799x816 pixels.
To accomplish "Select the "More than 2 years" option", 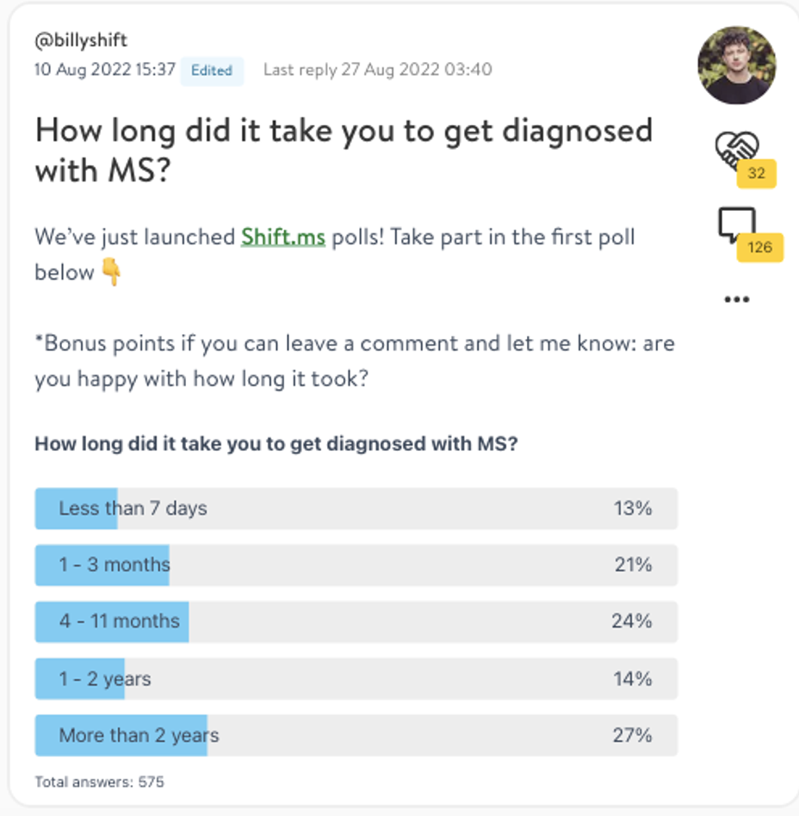I will [356, 735].
